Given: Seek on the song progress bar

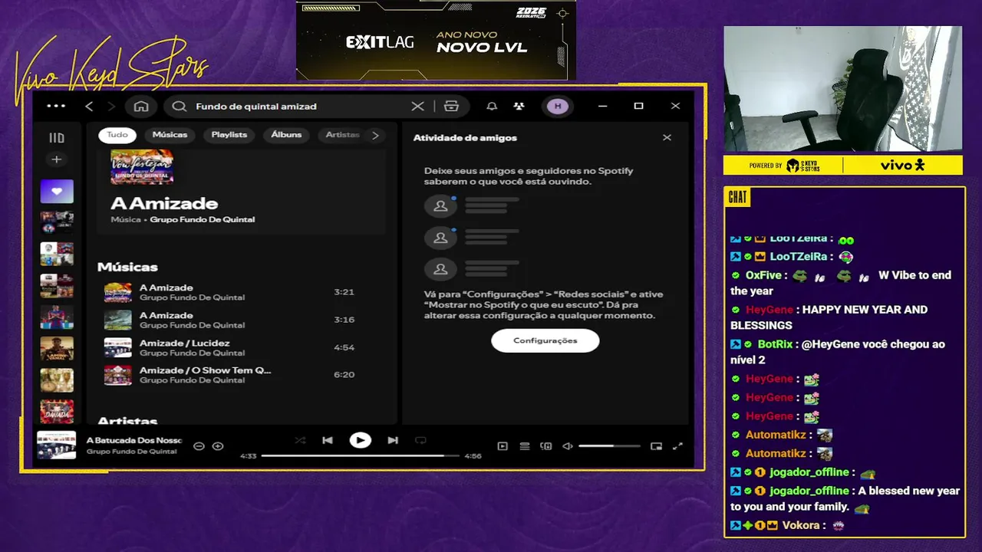Looking at the screenshot, I should click(361, 455).
